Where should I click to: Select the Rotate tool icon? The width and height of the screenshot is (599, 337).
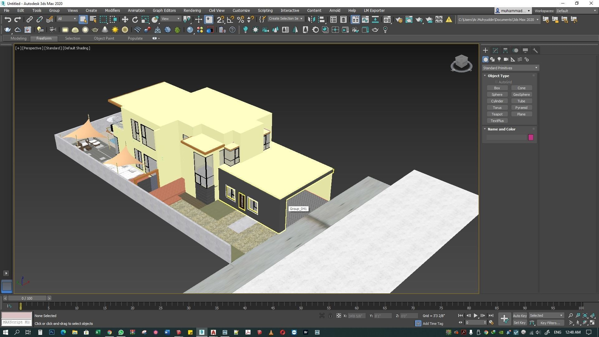point(135,20)
